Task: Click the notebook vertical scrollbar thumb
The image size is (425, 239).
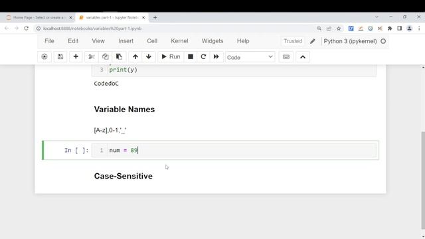Action: pyautogui.click(x=423, y=181)
